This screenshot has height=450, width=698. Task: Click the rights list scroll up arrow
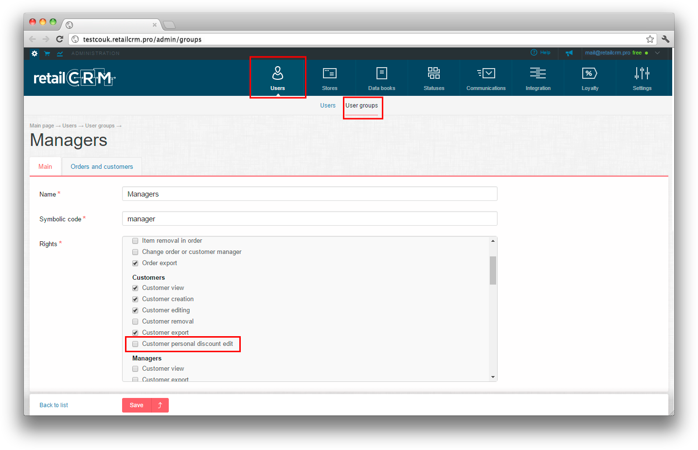pyautogui.click(x=493, y=241)
